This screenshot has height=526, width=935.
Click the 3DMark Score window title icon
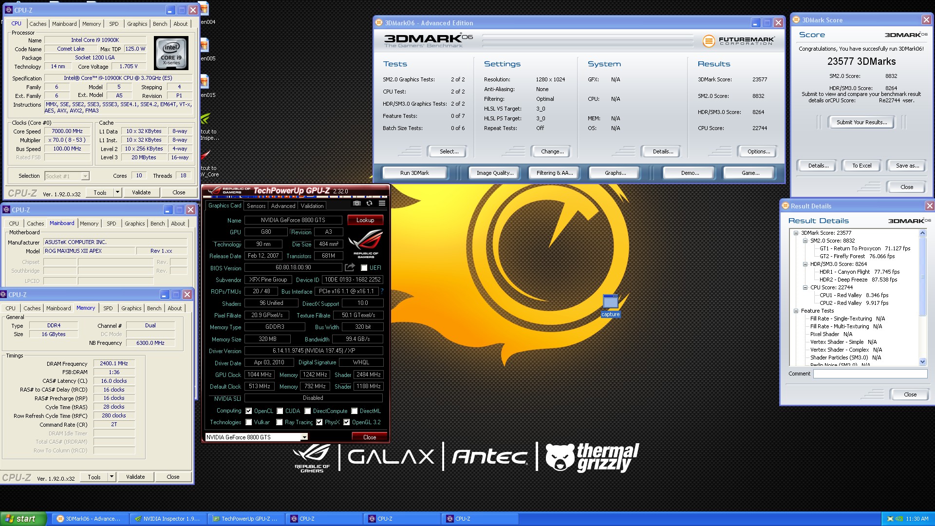[x=796, y=20]
